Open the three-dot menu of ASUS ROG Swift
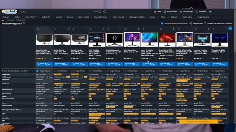 tap(191, 29)
